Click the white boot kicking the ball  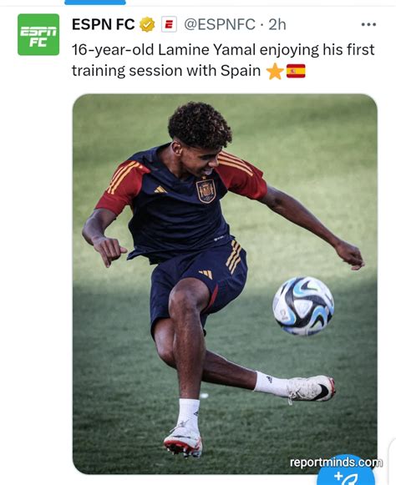pyautogui.click(x=311, y=388)
